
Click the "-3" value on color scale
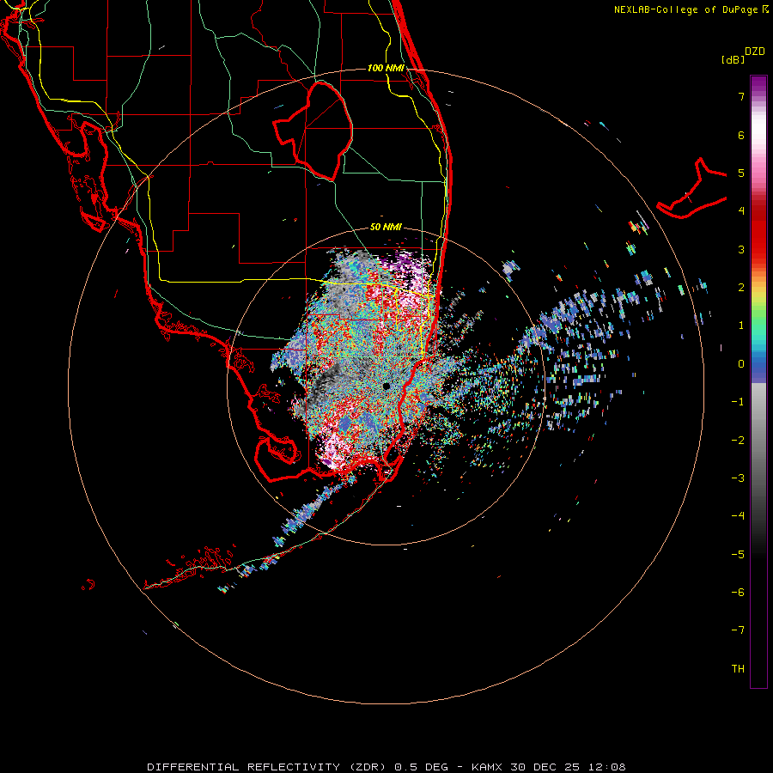tap(738, 478)
